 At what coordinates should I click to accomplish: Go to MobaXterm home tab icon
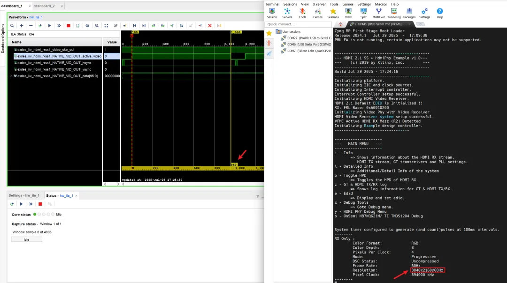[x=340, y=24]
